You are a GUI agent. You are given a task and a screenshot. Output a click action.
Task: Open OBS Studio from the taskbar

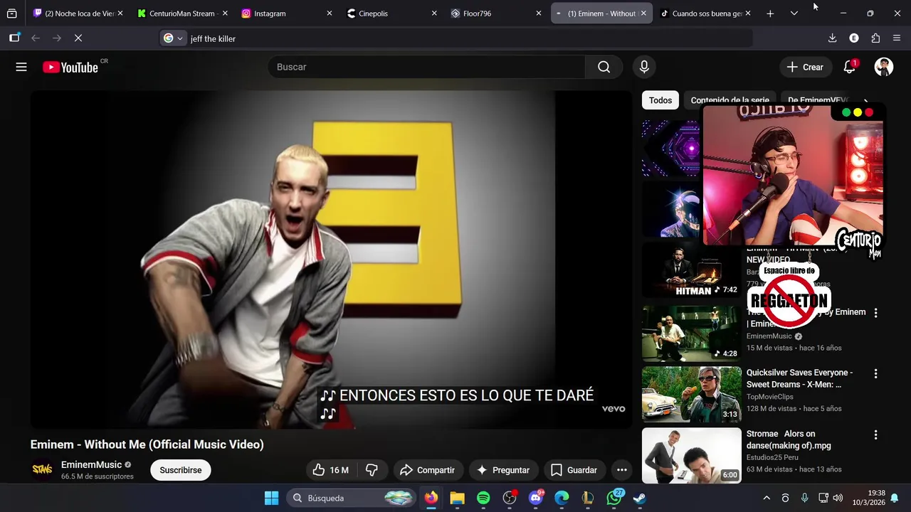click(510, 498)
